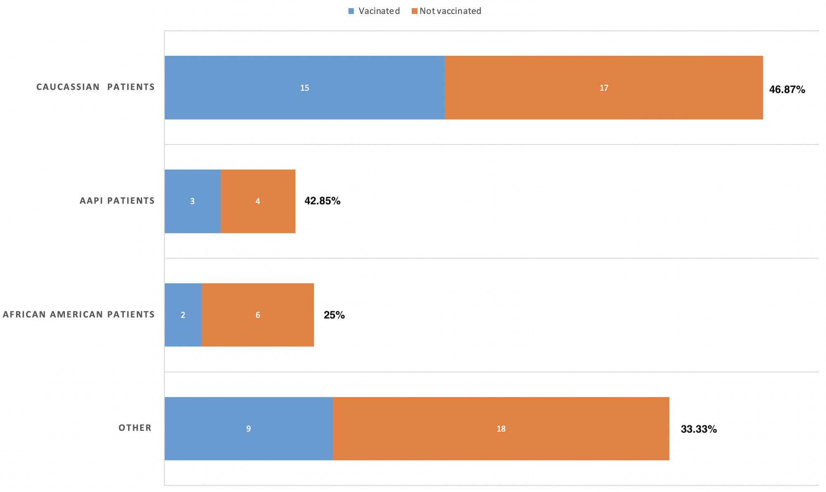
Task: Select the 'AFRICAN AMERICAN PATIENTS' axis label
Action: point(78,315)
